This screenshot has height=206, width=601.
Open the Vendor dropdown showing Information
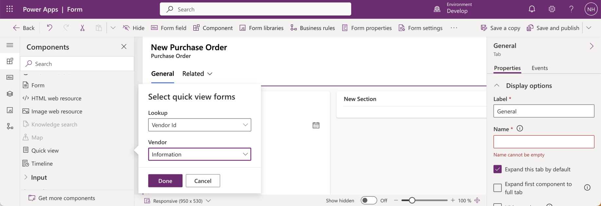tap(200, 154)
